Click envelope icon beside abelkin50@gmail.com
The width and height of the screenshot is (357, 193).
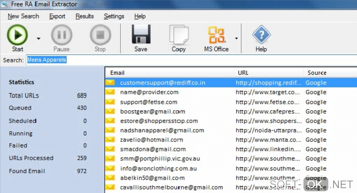(x=110, y=178)
